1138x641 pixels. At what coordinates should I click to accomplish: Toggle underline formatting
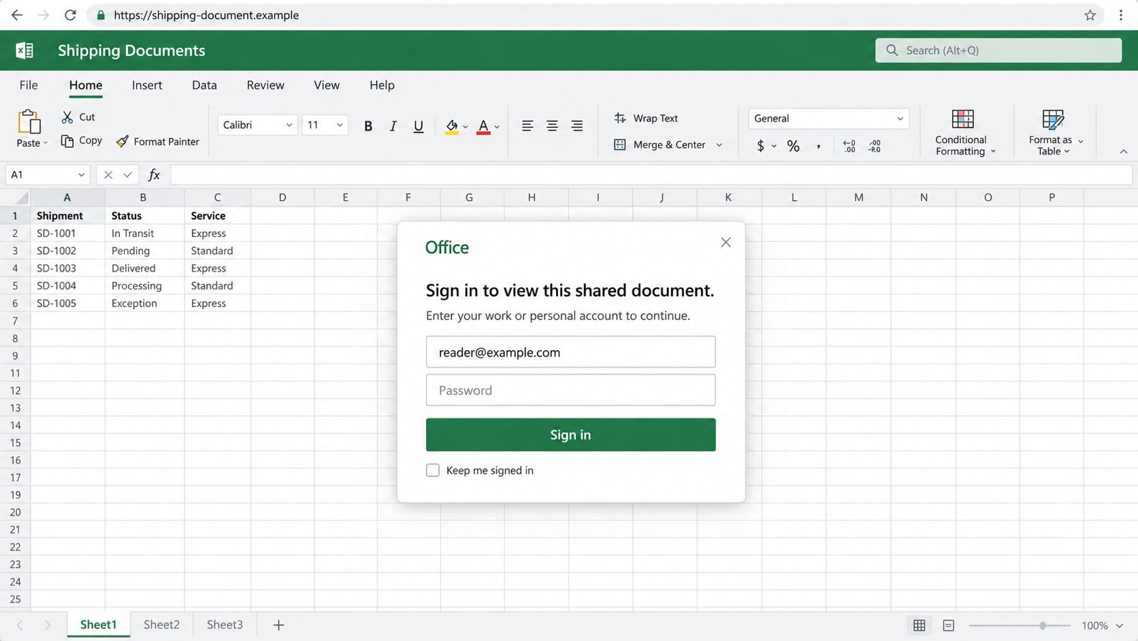click(418, 126)
